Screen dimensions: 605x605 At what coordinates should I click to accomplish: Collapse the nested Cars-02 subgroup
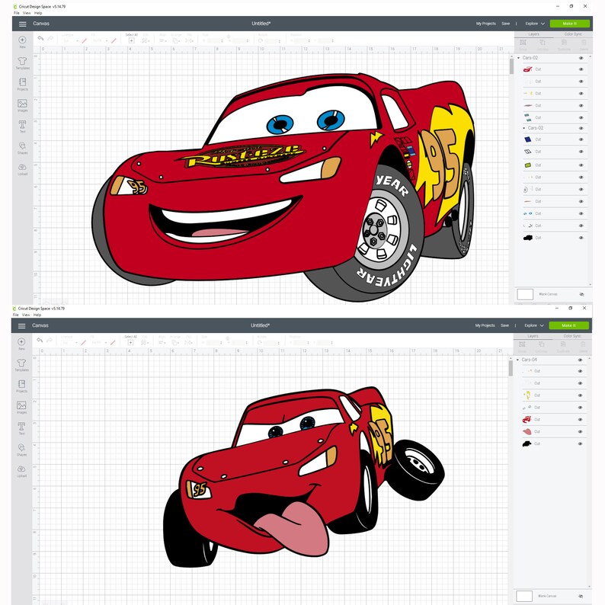524,128
